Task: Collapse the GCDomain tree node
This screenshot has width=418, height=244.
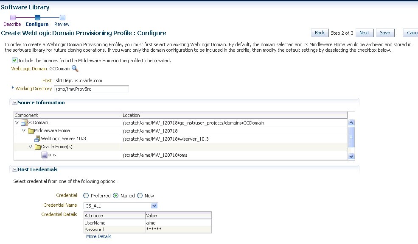Action: click(17, 123)
